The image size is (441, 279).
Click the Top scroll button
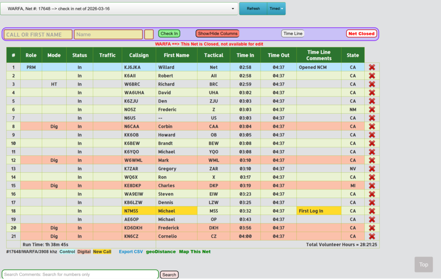[423, 264]
